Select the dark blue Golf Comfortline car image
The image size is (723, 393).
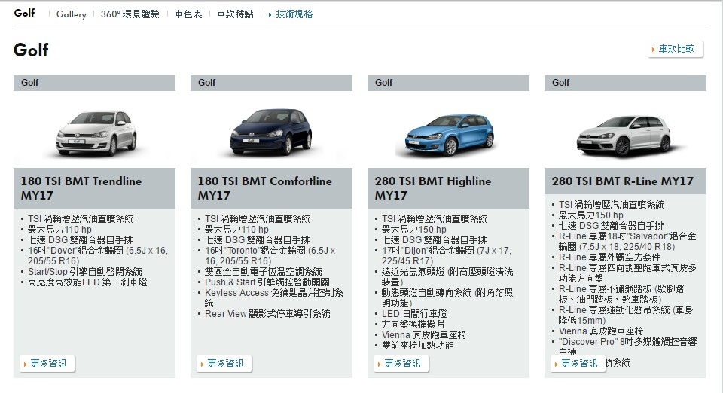coord(271,132)
